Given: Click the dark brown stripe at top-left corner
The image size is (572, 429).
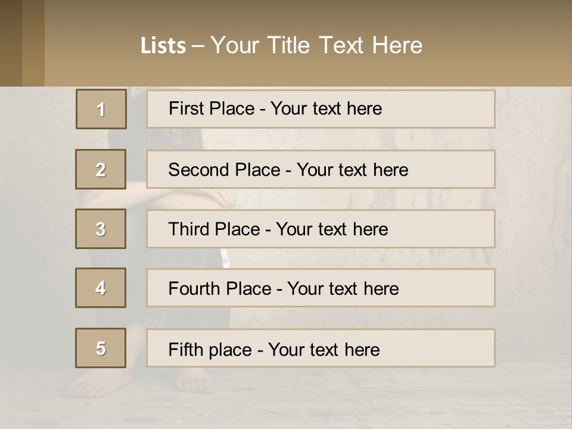Looking at the screenshot, I should pos(11,43).
